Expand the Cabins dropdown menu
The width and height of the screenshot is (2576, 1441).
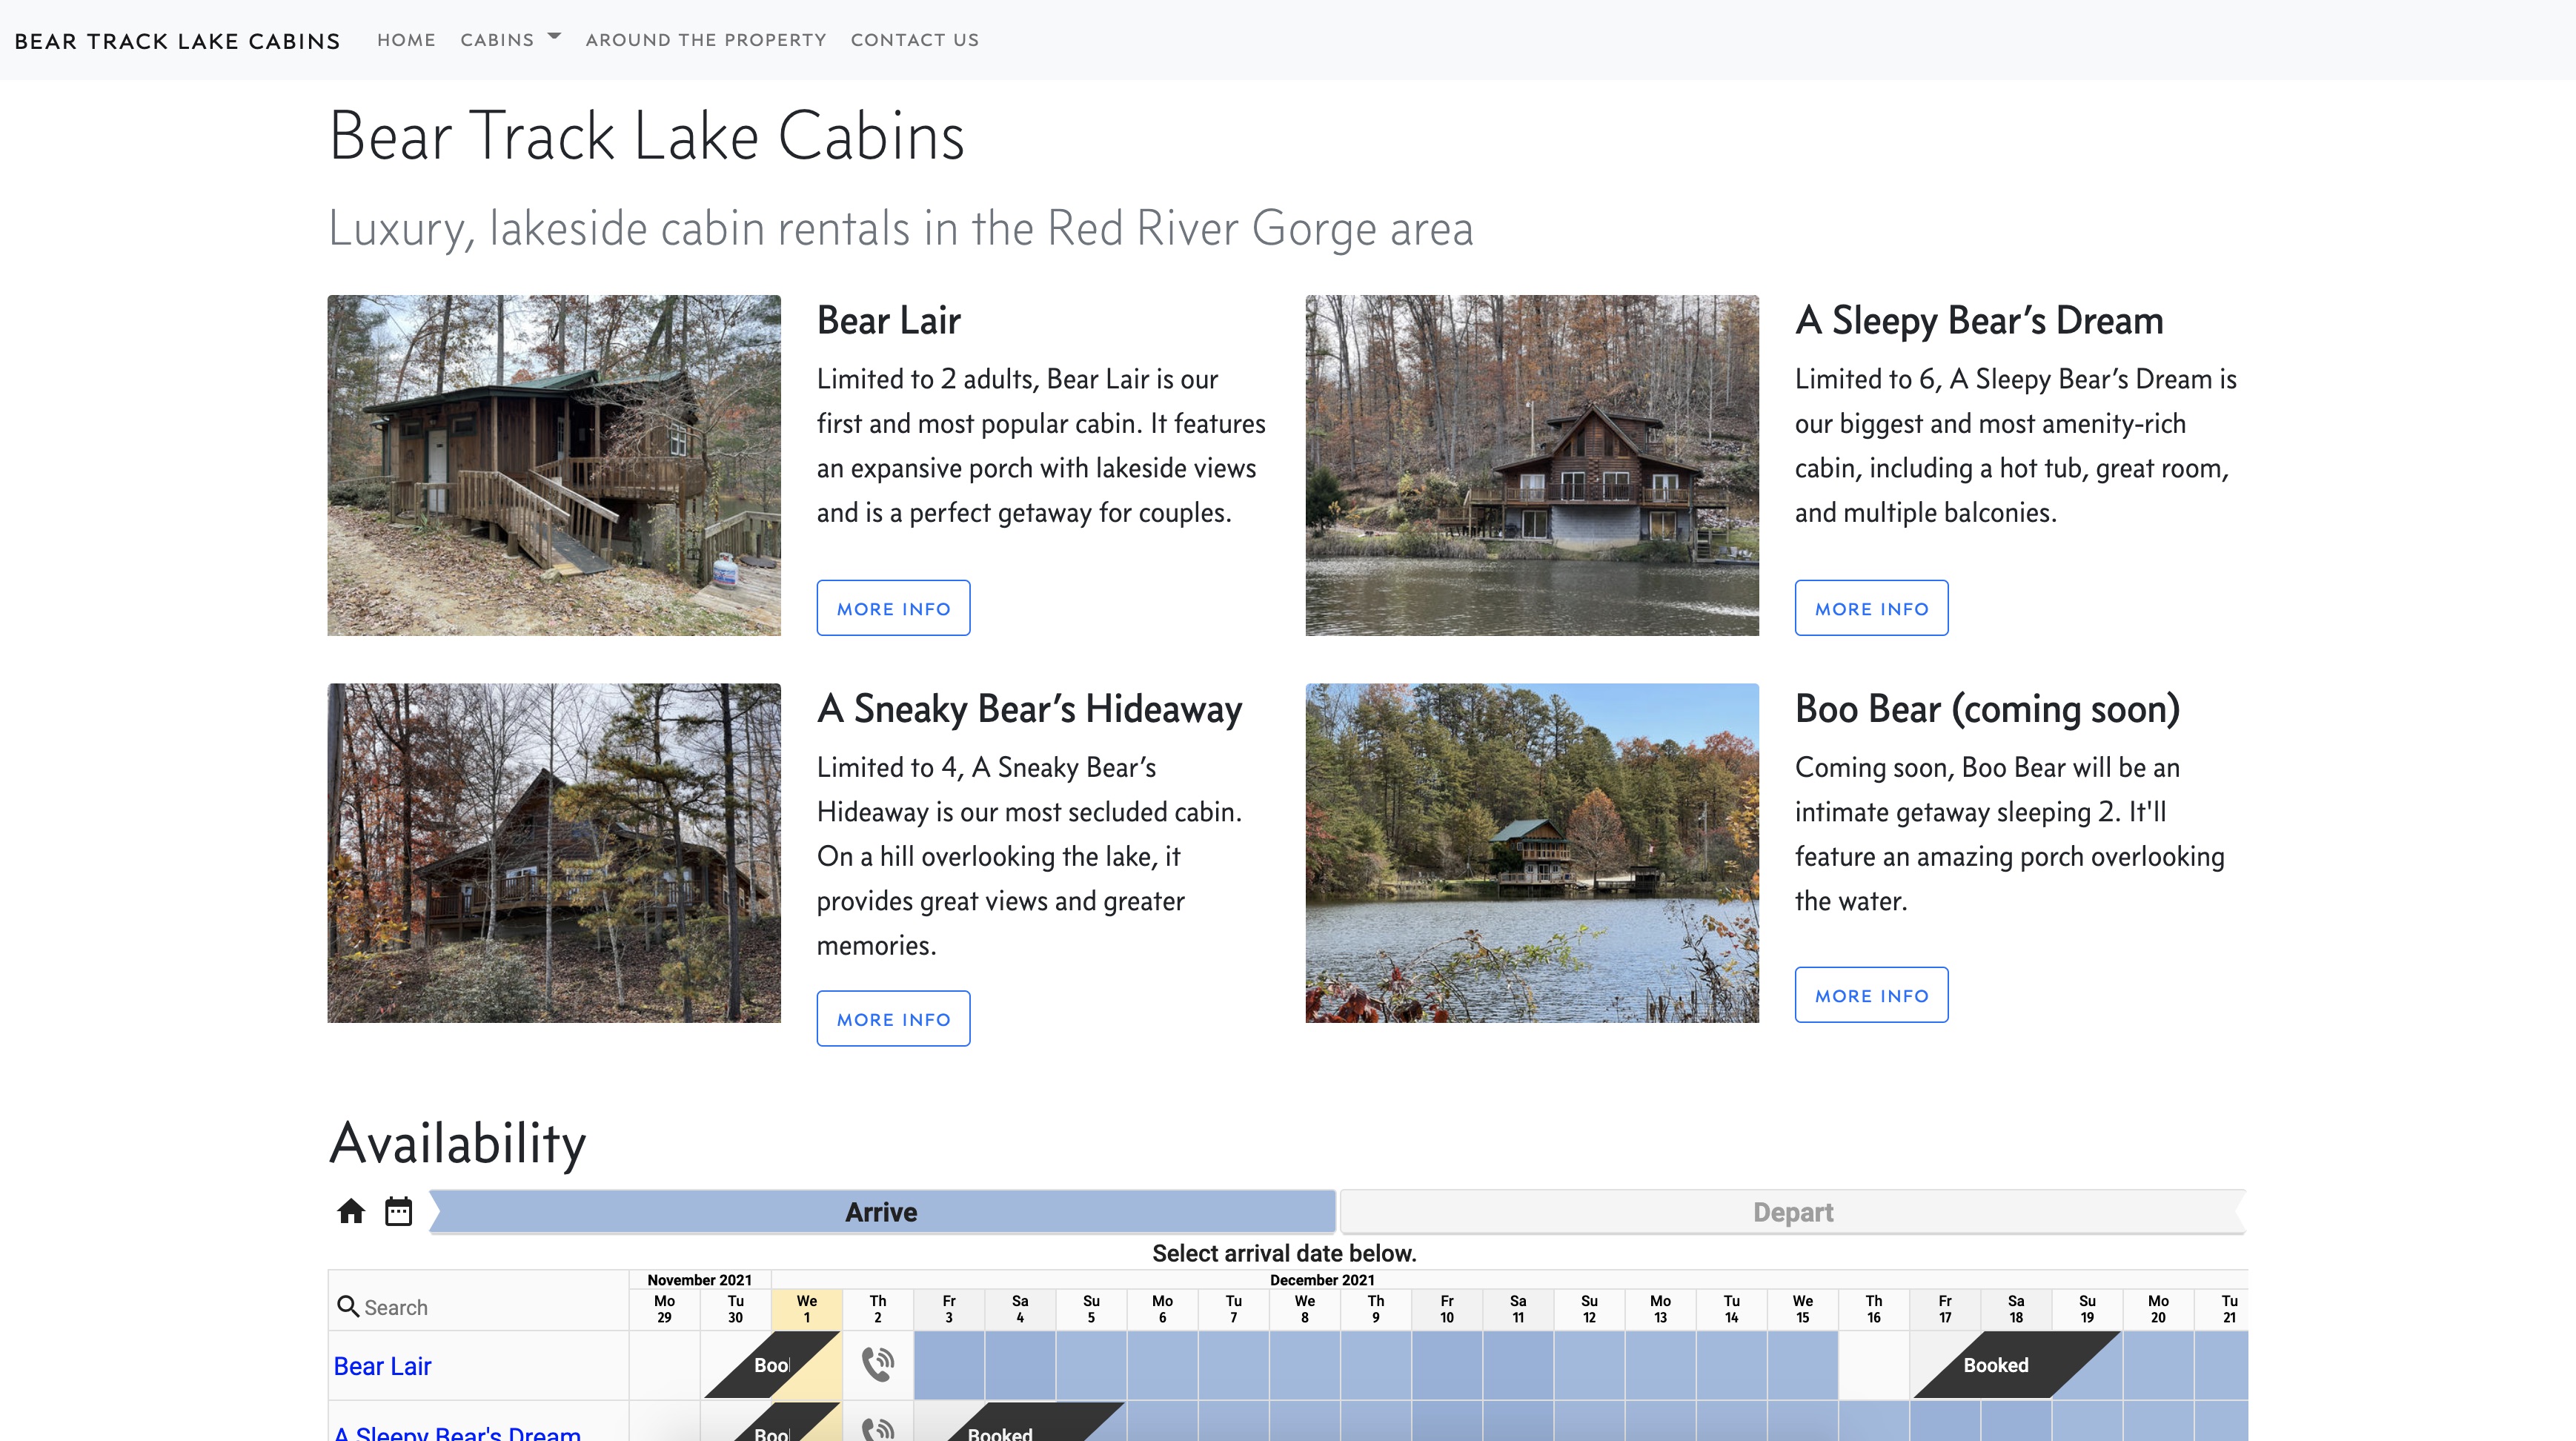[510, 40]
